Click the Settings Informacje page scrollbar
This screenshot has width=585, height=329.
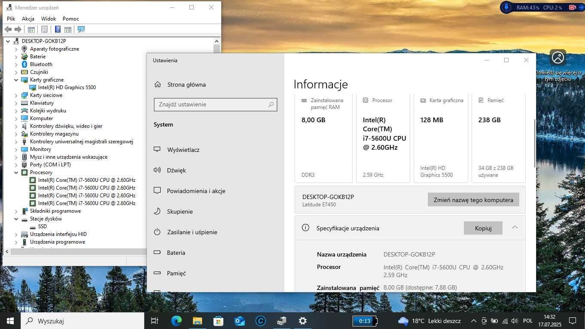pos(534,143)
